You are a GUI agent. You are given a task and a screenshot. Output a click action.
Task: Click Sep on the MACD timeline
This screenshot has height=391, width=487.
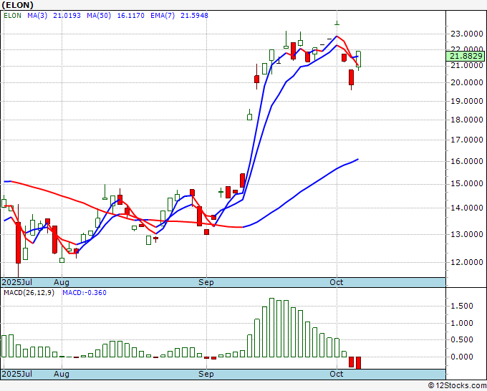pos(206,374)
